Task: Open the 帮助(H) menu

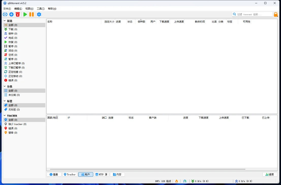Action: [x=52, y=9]
